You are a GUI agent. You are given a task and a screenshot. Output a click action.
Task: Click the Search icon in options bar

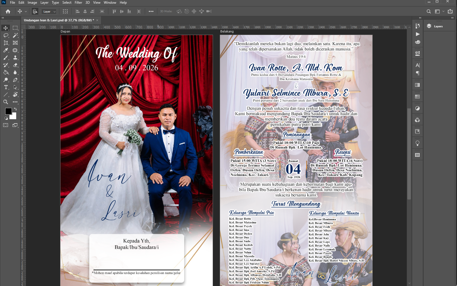429,11
